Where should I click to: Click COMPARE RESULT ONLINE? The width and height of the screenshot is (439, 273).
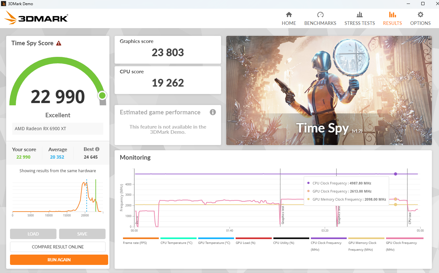click(58, 247)
